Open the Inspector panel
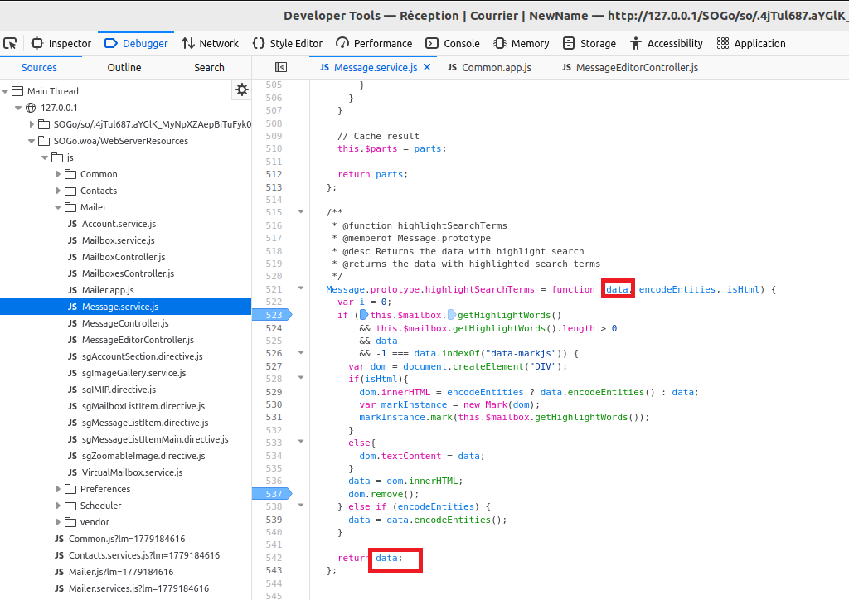This screenshot has height=600, width=849. [x=61, y=43]
